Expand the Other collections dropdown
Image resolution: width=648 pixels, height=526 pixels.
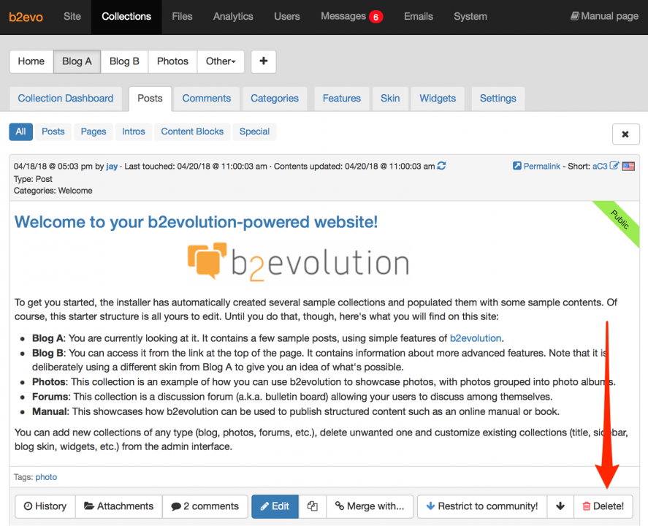pos(221,61)
